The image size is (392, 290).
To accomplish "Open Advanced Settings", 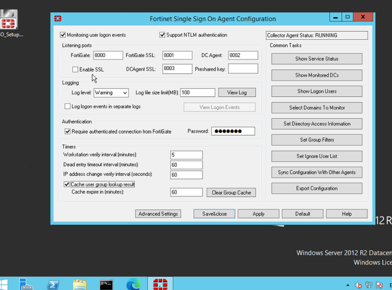I will [158, 214].
